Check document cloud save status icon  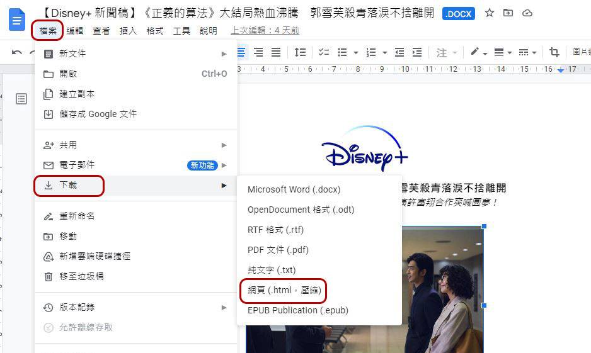[x=527, y=13]
